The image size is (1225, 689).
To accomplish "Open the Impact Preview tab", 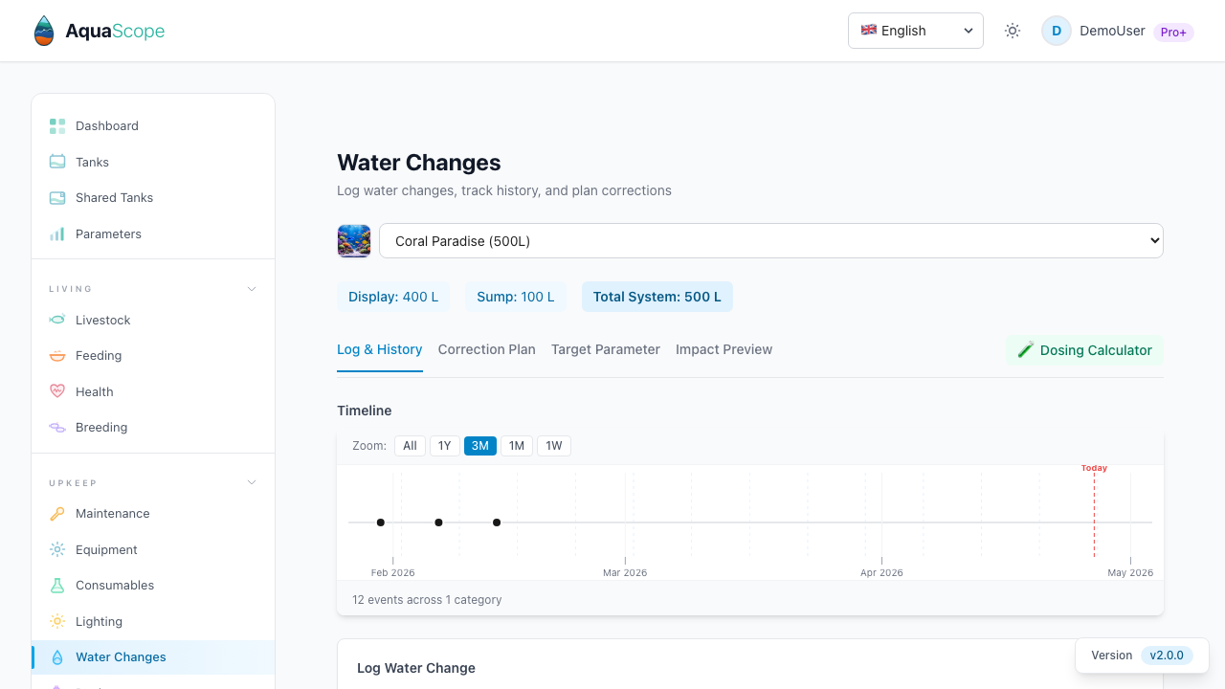I will click(x=724, y=349).
